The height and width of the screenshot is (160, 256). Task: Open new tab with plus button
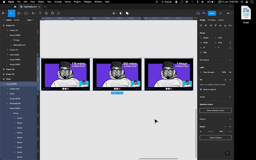click(45, 7)
